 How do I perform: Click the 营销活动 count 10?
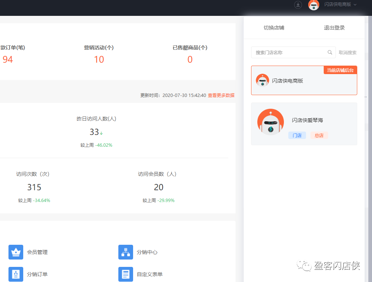point(99,59)
